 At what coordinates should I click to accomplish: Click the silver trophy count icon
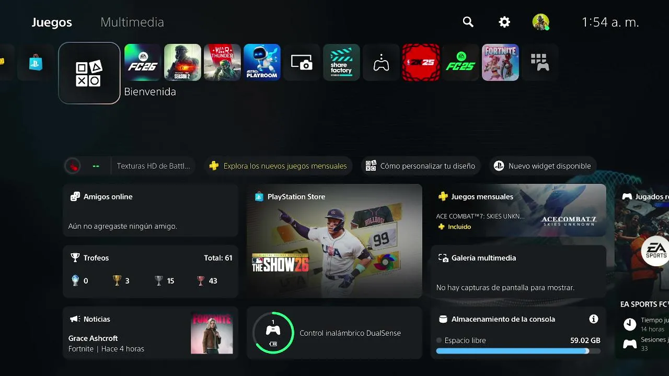pos(159,280)
